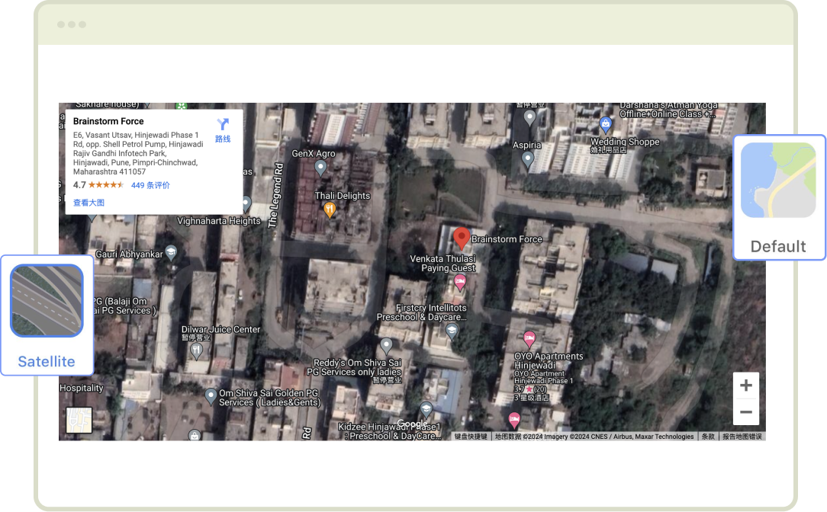The width and height of the screenshot is (827, 512).
Task: Click The Legend Rd street label
Action: [276, 195]
